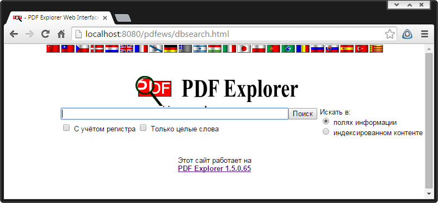Screen dimensions: 438x203
Task: Open a new tab button
Action: pos(123,18)
